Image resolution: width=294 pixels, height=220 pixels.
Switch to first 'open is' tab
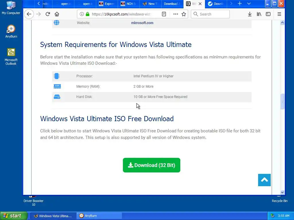[63, 4]
